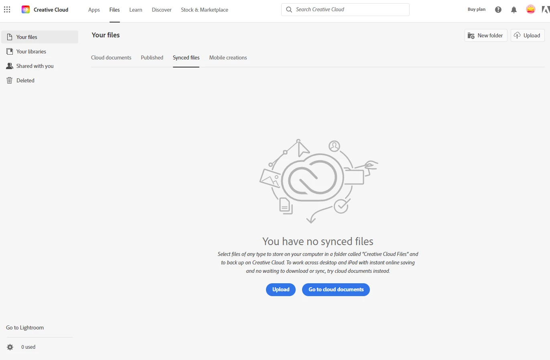
Task: Click the Deleted trash can icon
Action: coord(10,80)
